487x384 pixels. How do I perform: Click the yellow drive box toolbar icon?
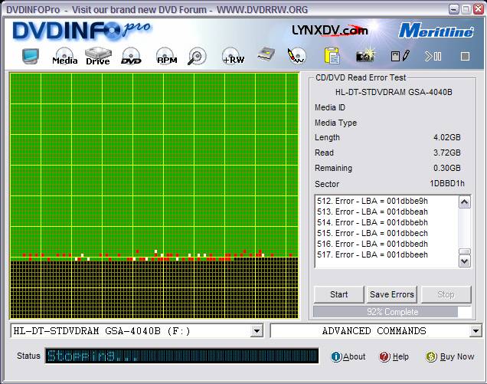click(x=266, y=55)
